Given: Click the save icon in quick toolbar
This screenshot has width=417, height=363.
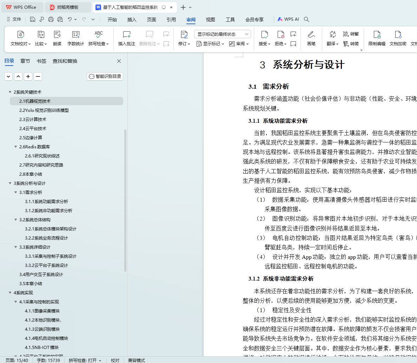Looking at the screenshot, I should pyautogui.click(x=32, y=19).
